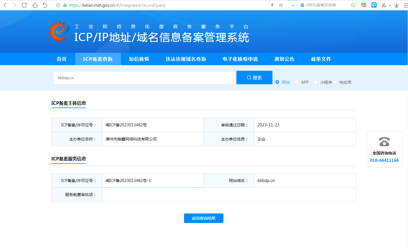Click the magnifier icon in browser search box
408x248 pixels.
[353, 5]
